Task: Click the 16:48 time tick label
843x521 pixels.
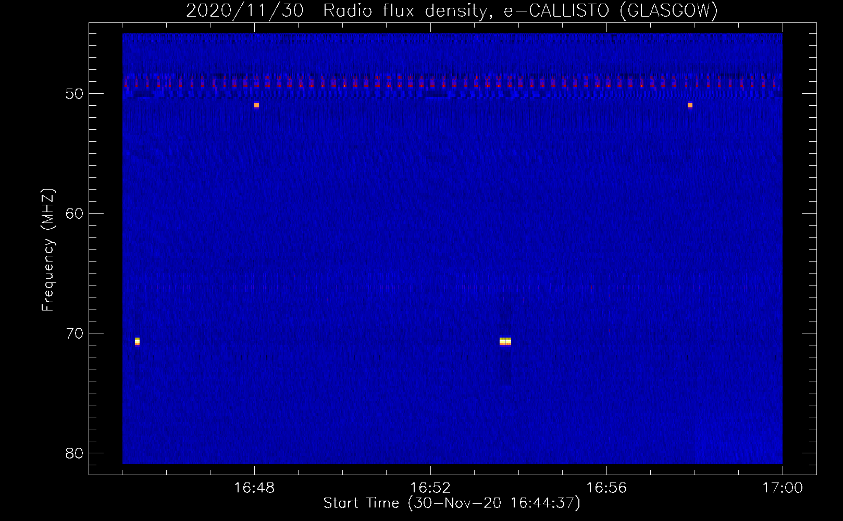Action: pos(255,488)
